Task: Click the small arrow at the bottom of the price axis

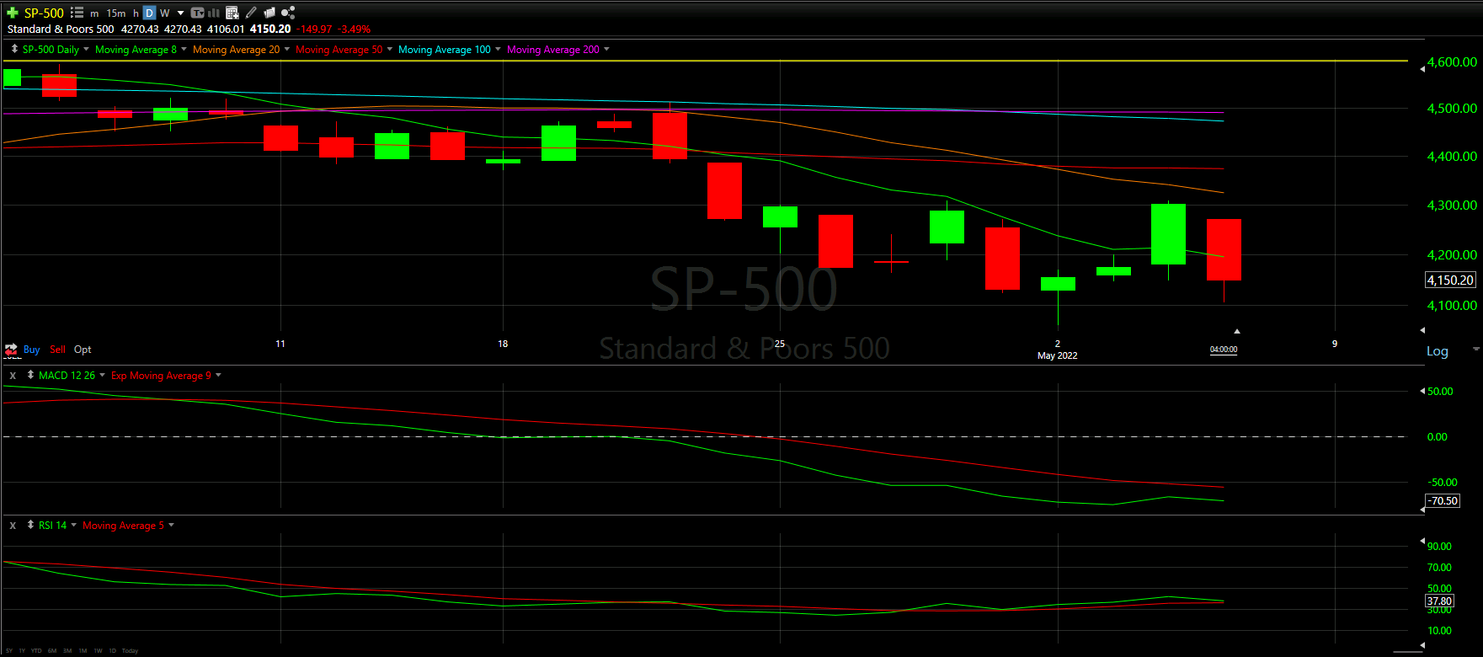Action: click(1423, 330)
